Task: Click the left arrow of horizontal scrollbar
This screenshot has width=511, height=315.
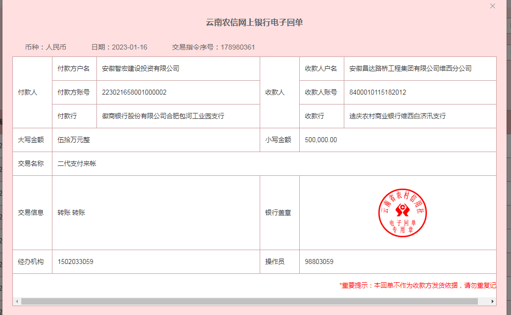Action: tap(17, 301)
